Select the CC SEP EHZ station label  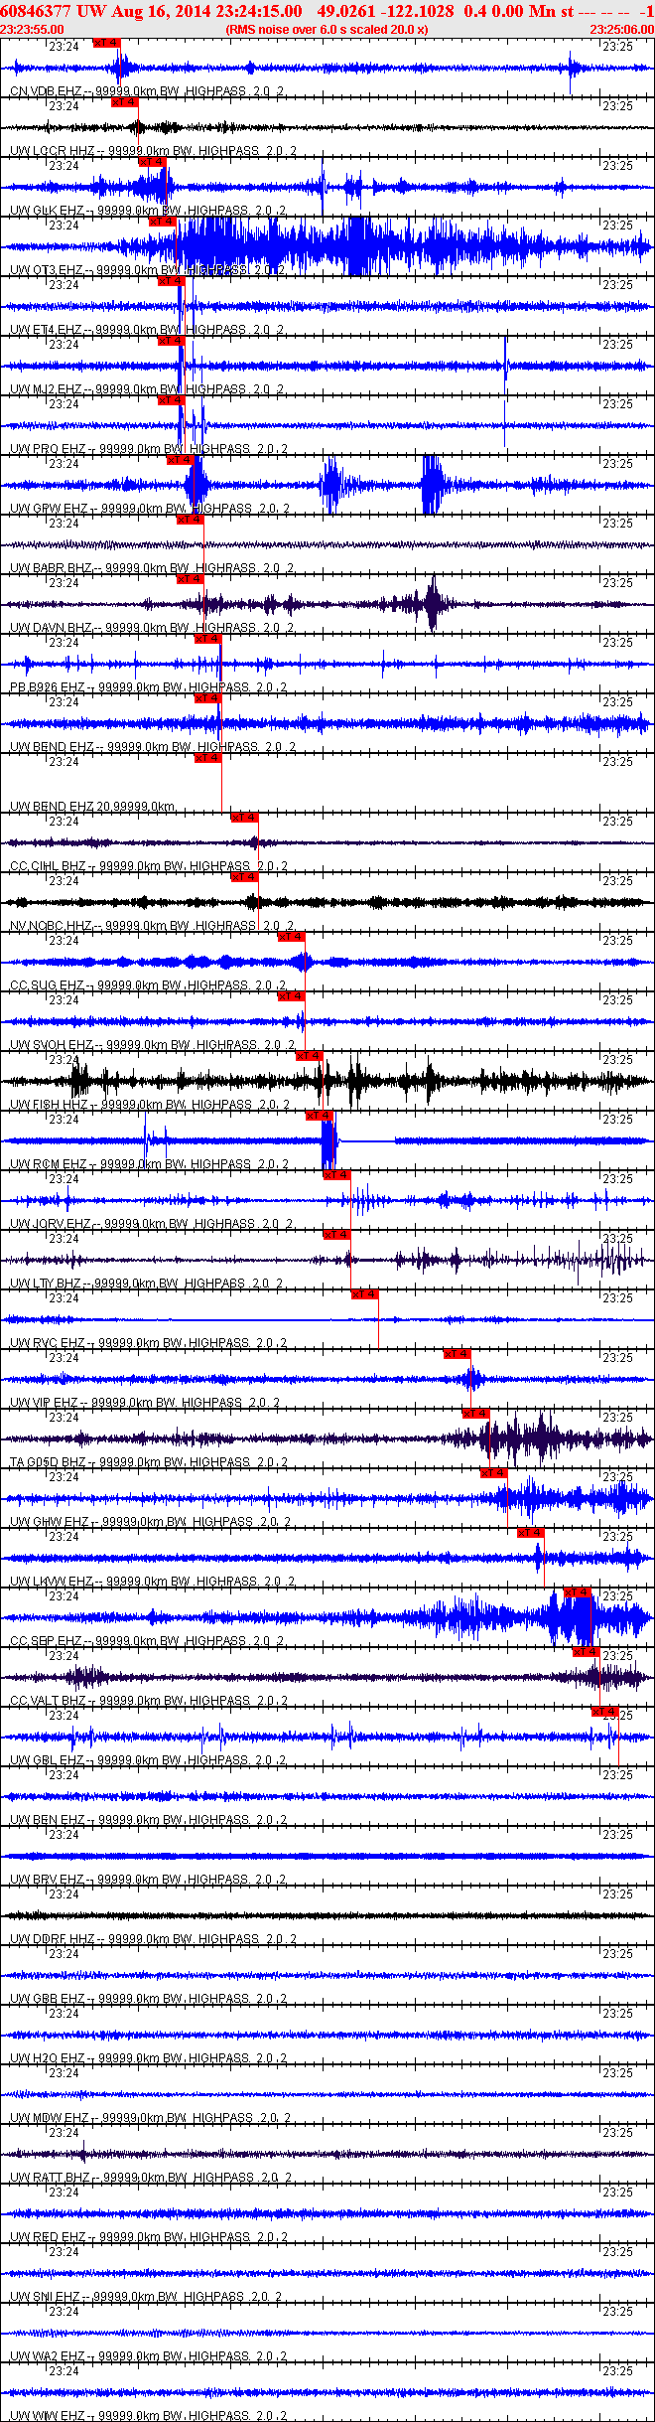pyautogui.click(x=147, y=1641)
